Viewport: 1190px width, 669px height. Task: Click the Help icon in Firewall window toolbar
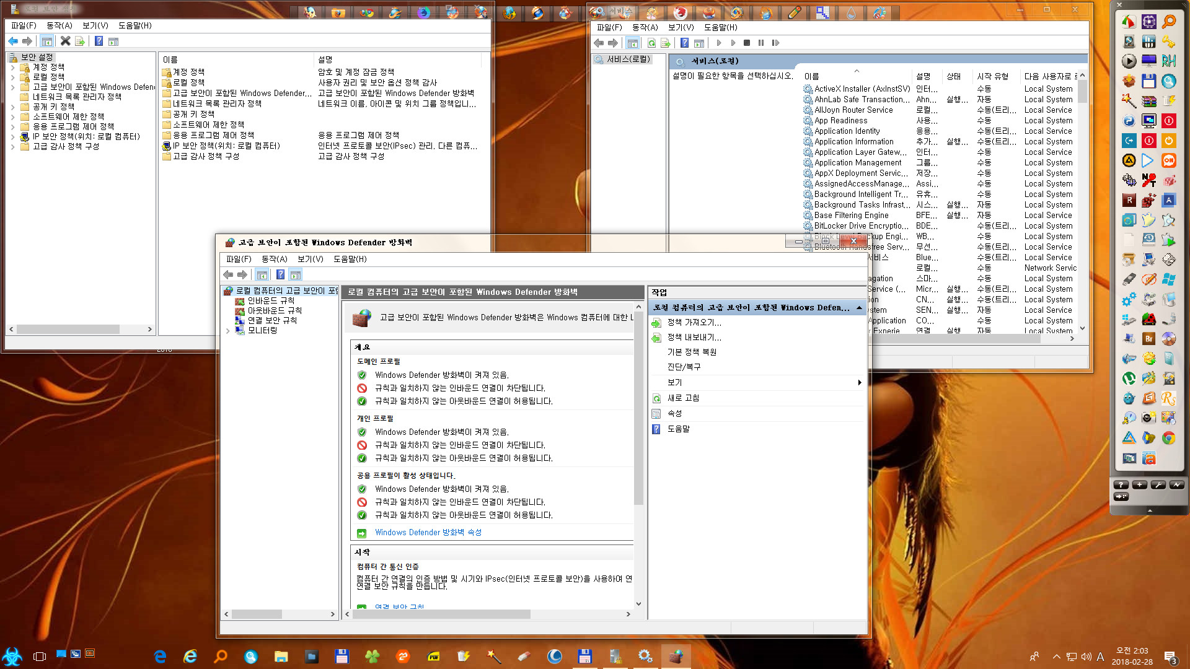point(280,274)
